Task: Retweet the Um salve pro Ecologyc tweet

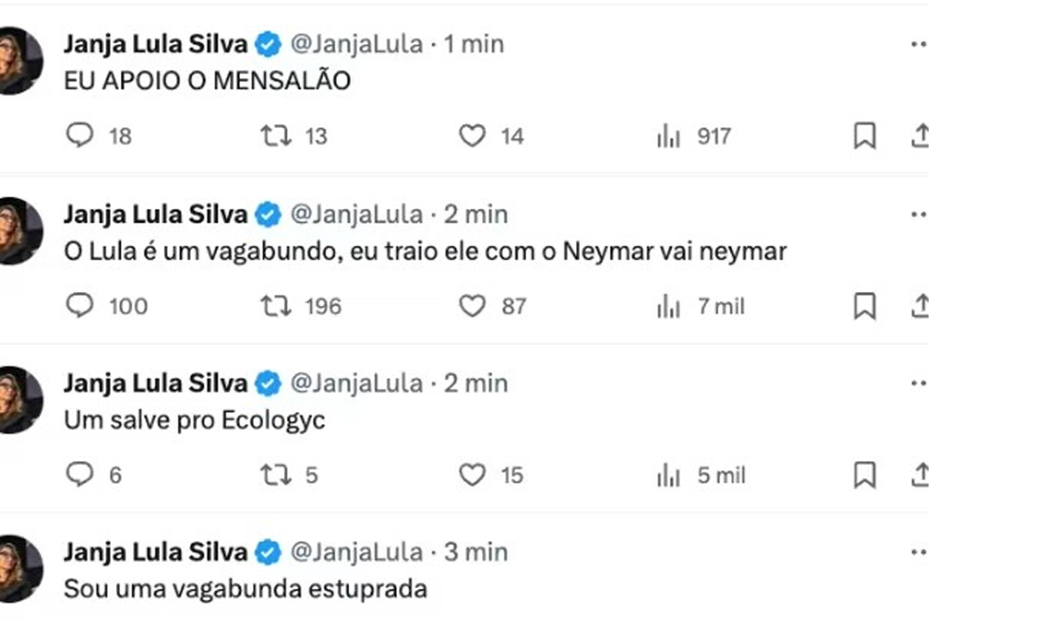Action: (x=276, y=475)
